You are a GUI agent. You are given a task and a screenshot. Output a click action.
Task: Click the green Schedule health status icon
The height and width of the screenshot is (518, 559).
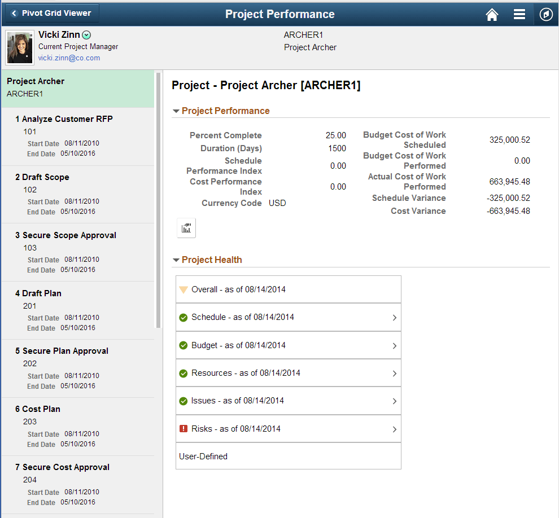[x=184, y=317]
